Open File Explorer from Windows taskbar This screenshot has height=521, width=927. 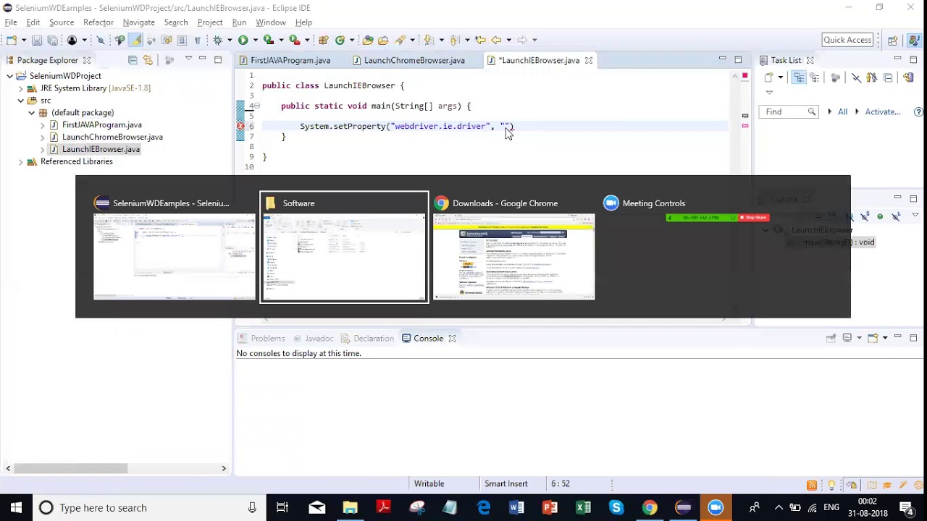pyautogui.click(x=350, y=507)
